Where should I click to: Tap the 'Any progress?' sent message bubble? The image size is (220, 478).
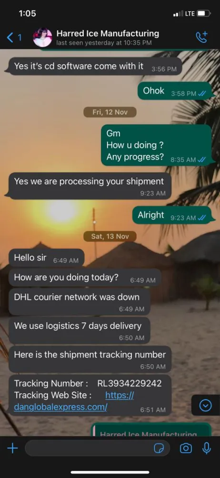156,145
